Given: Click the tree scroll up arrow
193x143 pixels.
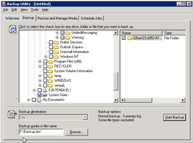Looking at the screenshot, I should 116,33.
